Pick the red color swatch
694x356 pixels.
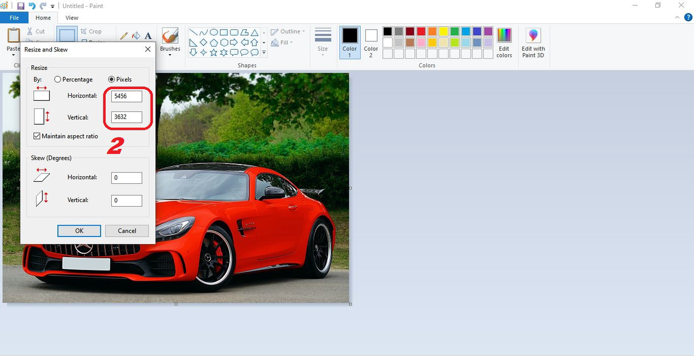pos(421,31)
